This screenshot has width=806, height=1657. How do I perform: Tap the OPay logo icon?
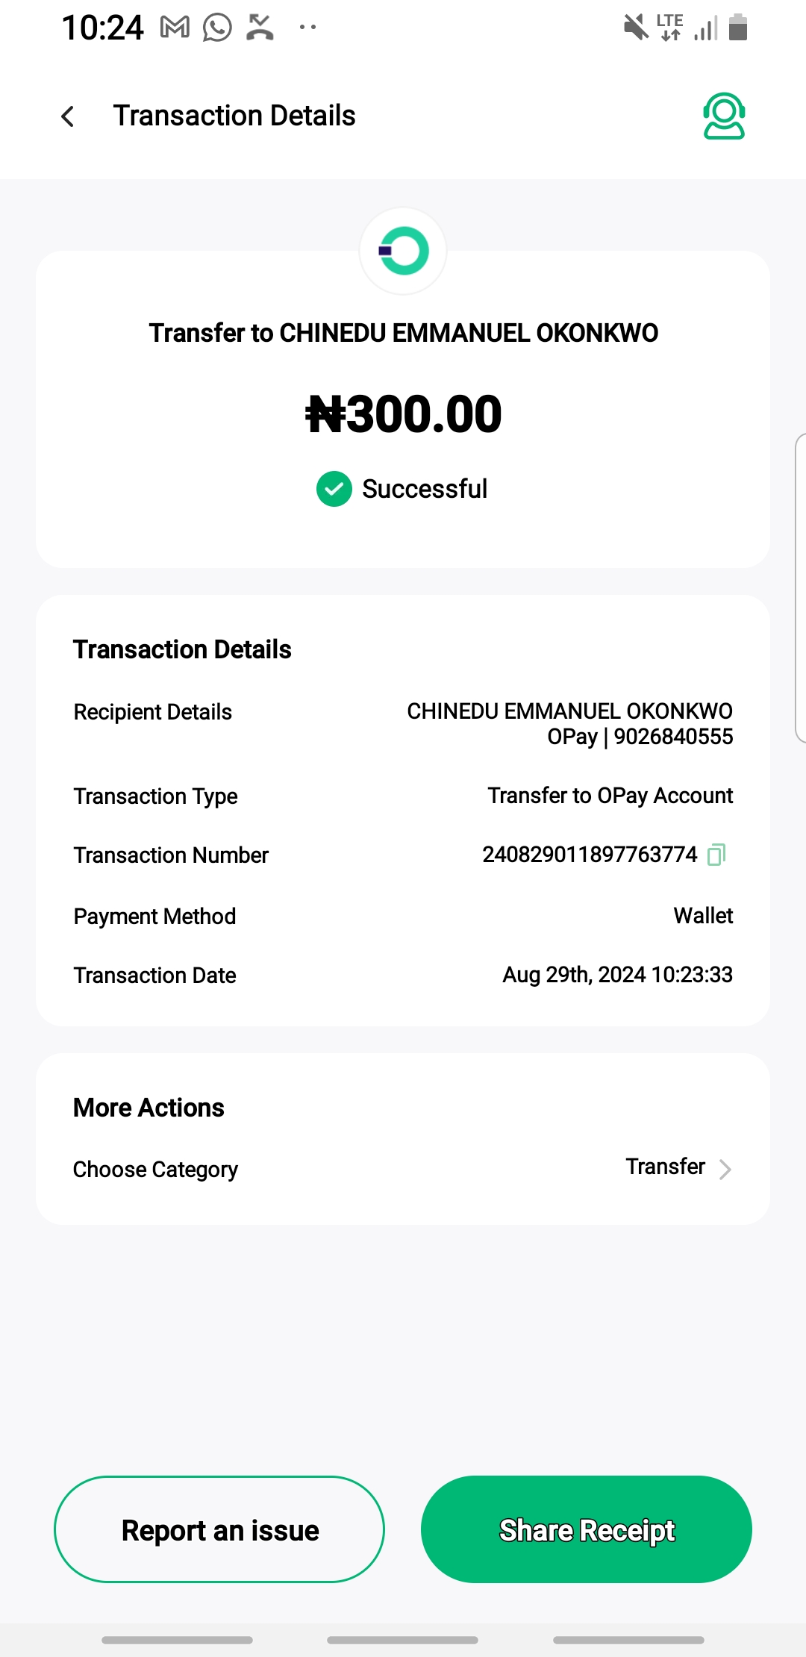(x=403, y=251)
